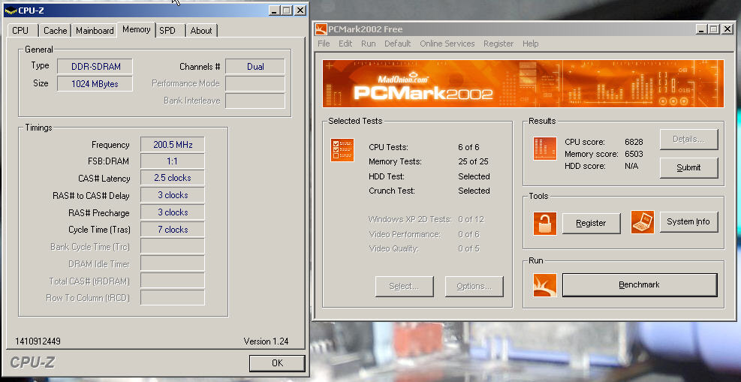The height and width of the screenshot is (382, 741).
Task: Click the Select... tests button
Action: click(x=404, y=286)
